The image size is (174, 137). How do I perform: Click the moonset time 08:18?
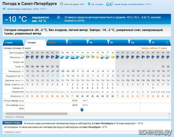pos(85,105)
